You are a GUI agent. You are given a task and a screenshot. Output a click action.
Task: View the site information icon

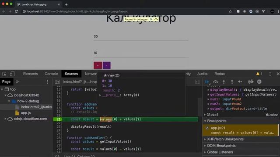(24, 11)
